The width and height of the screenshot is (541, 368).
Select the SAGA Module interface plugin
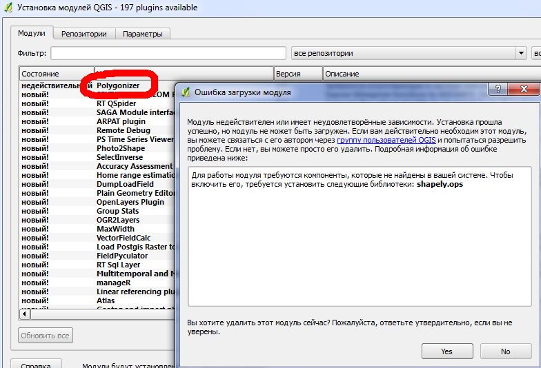tap(136, 112)
